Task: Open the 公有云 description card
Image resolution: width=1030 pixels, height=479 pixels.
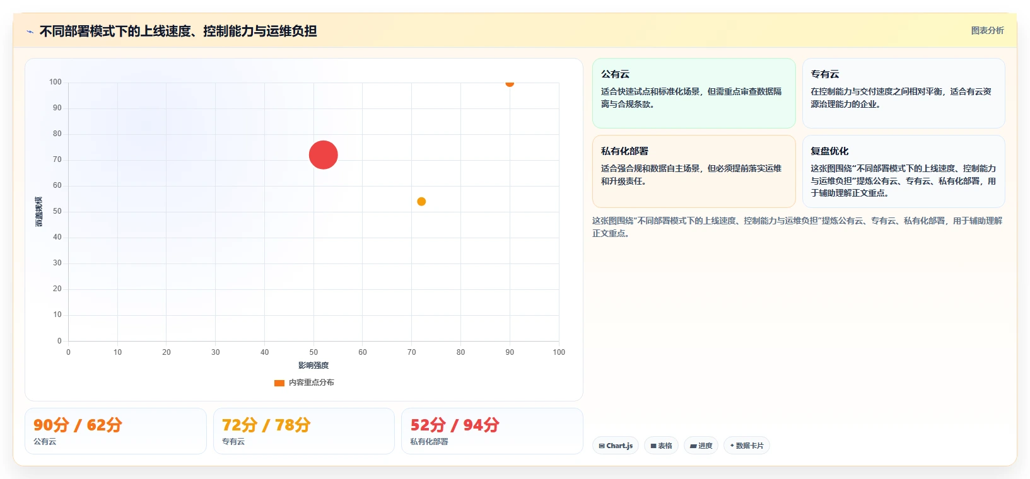Action: pos(694,93)
